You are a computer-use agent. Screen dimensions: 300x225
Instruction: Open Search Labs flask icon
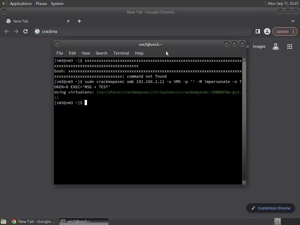(x=276, y=47)
